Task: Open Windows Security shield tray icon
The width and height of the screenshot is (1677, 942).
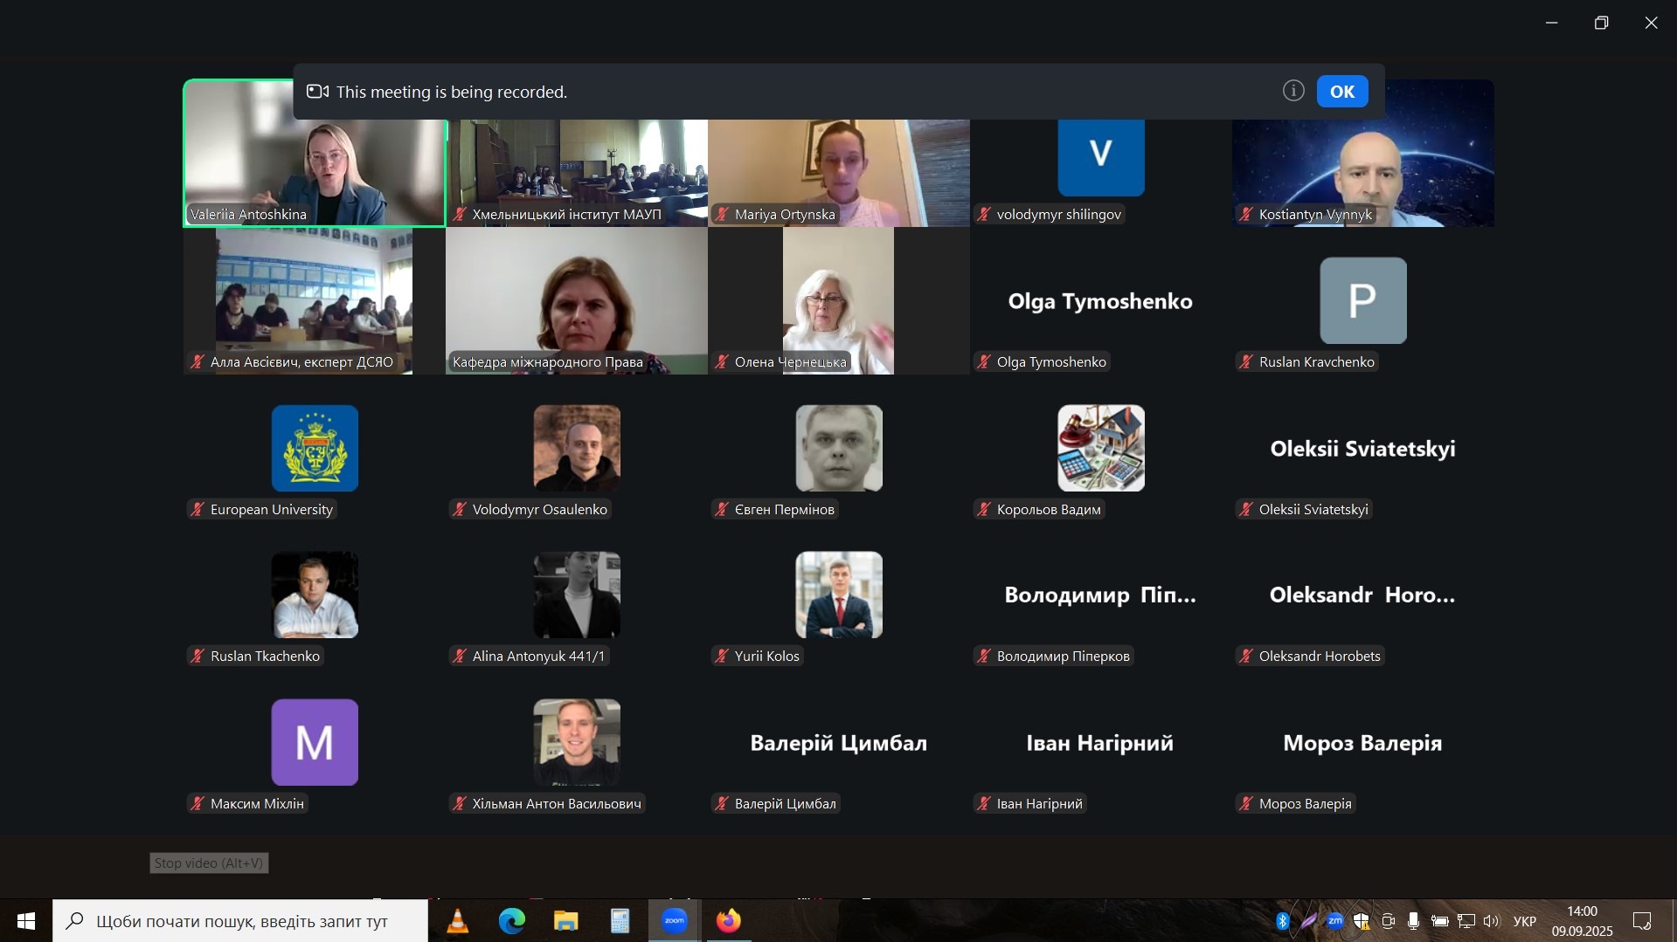Action: [1362, 921]
